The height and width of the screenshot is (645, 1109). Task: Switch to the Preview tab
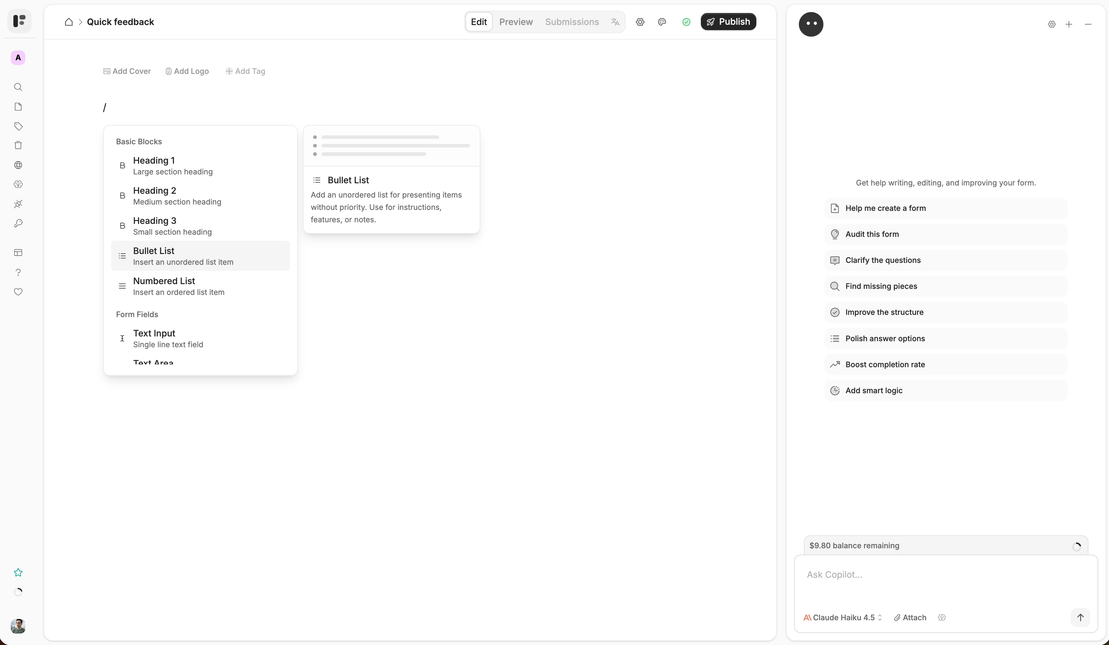click(x=516, y=22)
